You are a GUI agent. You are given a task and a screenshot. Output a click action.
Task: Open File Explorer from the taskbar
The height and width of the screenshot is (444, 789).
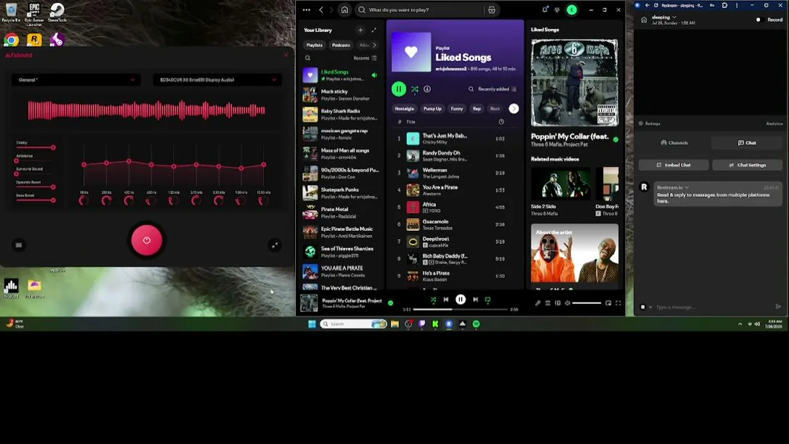[x=394, y=324]
